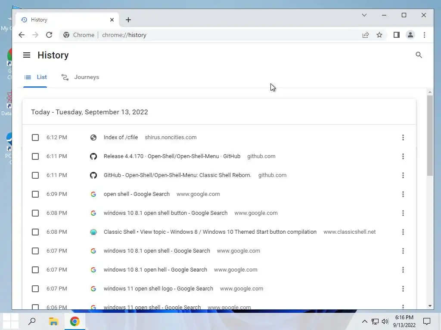Click the Windows Start button
Image resolution: width=441 pixels, height=330 pixels.
click(x=11, y=321)
